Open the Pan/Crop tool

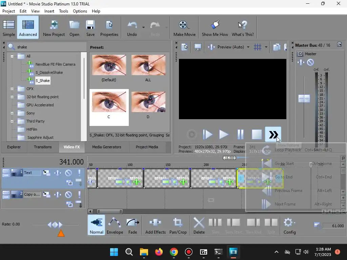pos(178,225)
